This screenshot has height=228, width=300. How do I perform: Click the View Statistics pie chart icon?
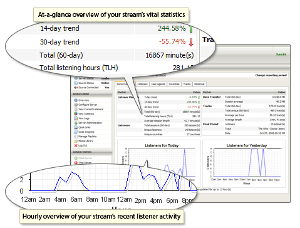(76, 114)
